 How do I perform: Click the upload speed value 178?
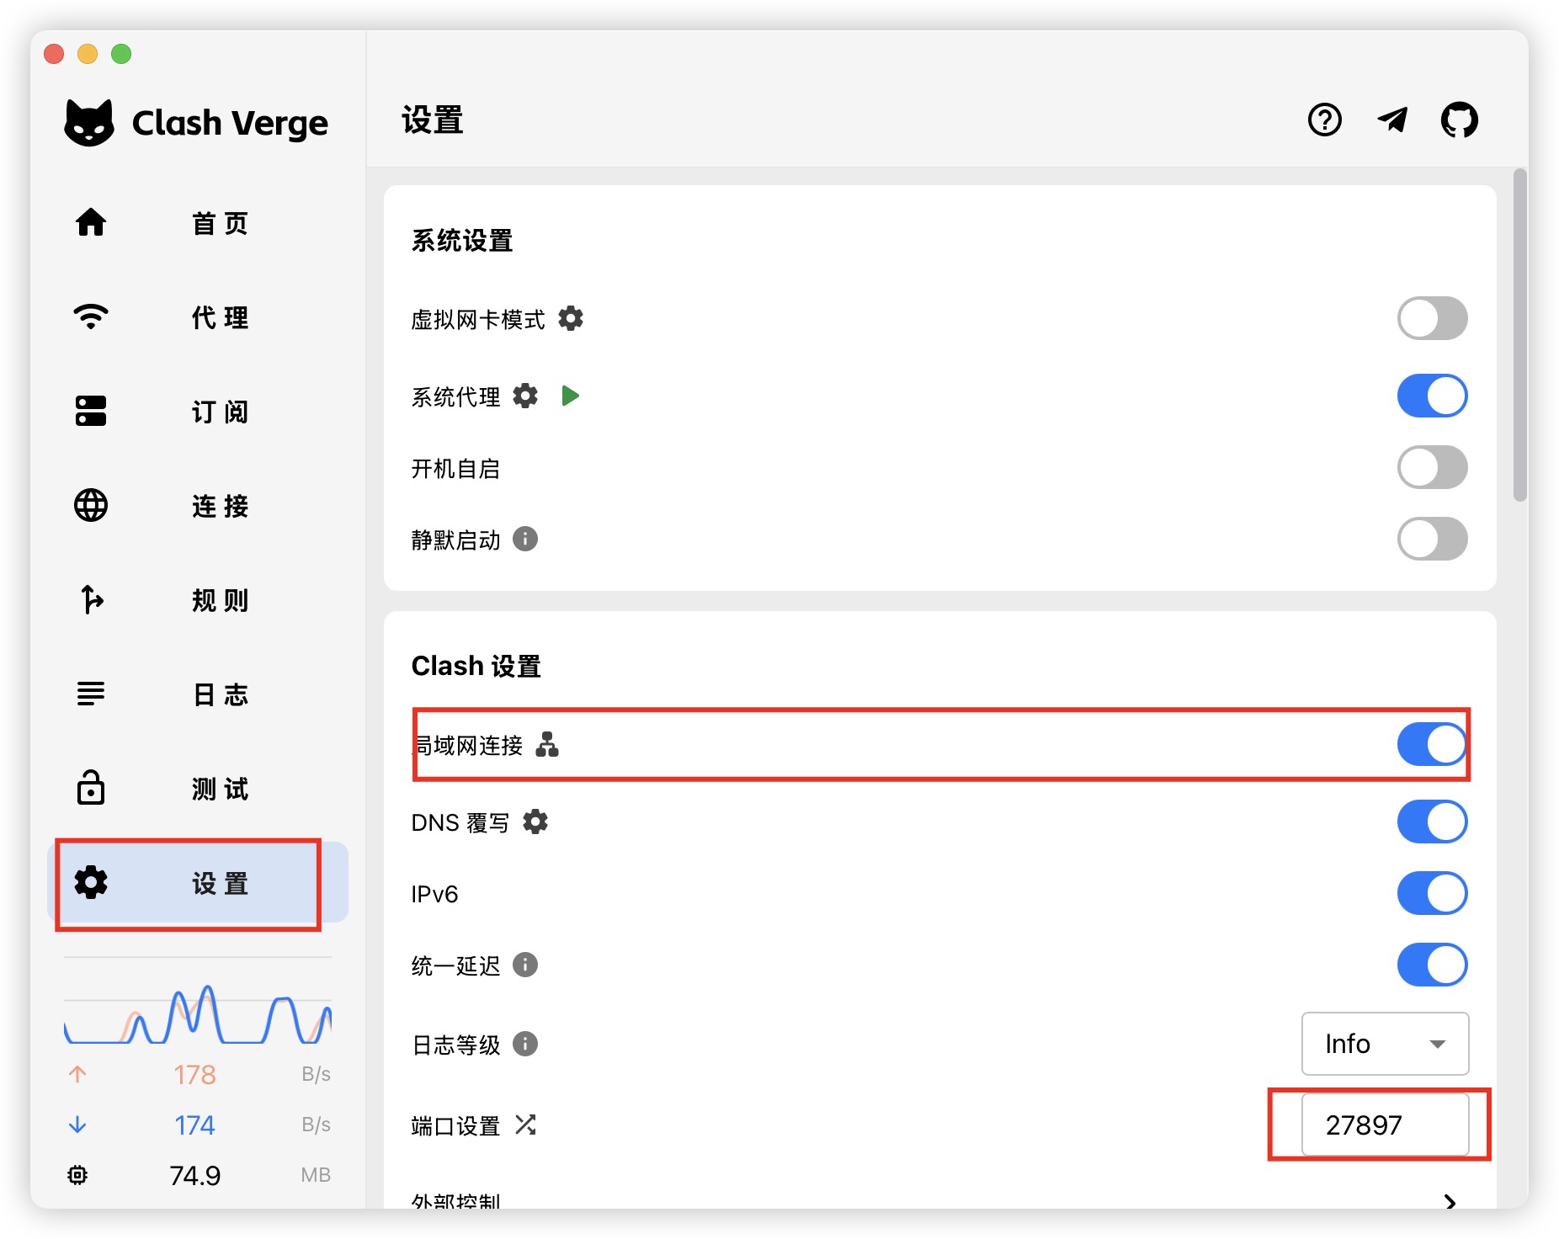(194, 1075)
